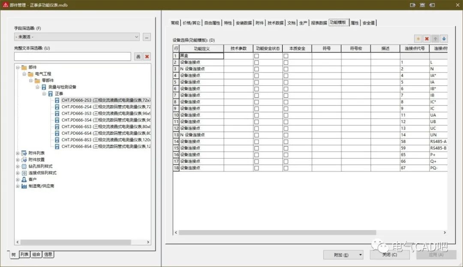Click the 连接点排列样式 connection pattern icon

pyautogui.click(x=24, y=173)
